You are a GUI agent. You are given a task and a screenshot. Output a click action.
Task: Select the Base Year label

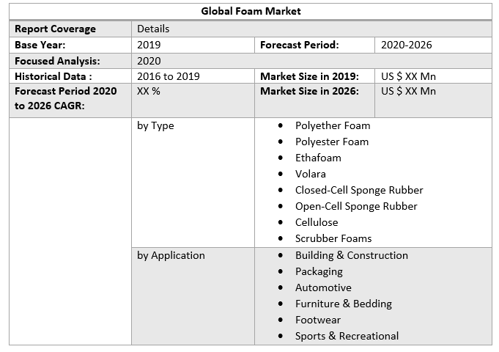(x=40, y=45)
